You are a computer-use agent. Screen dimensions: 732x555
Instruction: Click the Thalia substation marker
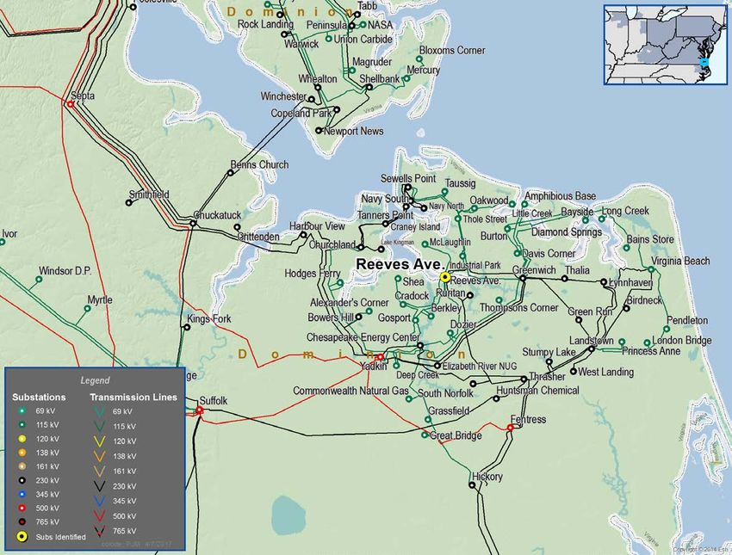tap(564, 279)
